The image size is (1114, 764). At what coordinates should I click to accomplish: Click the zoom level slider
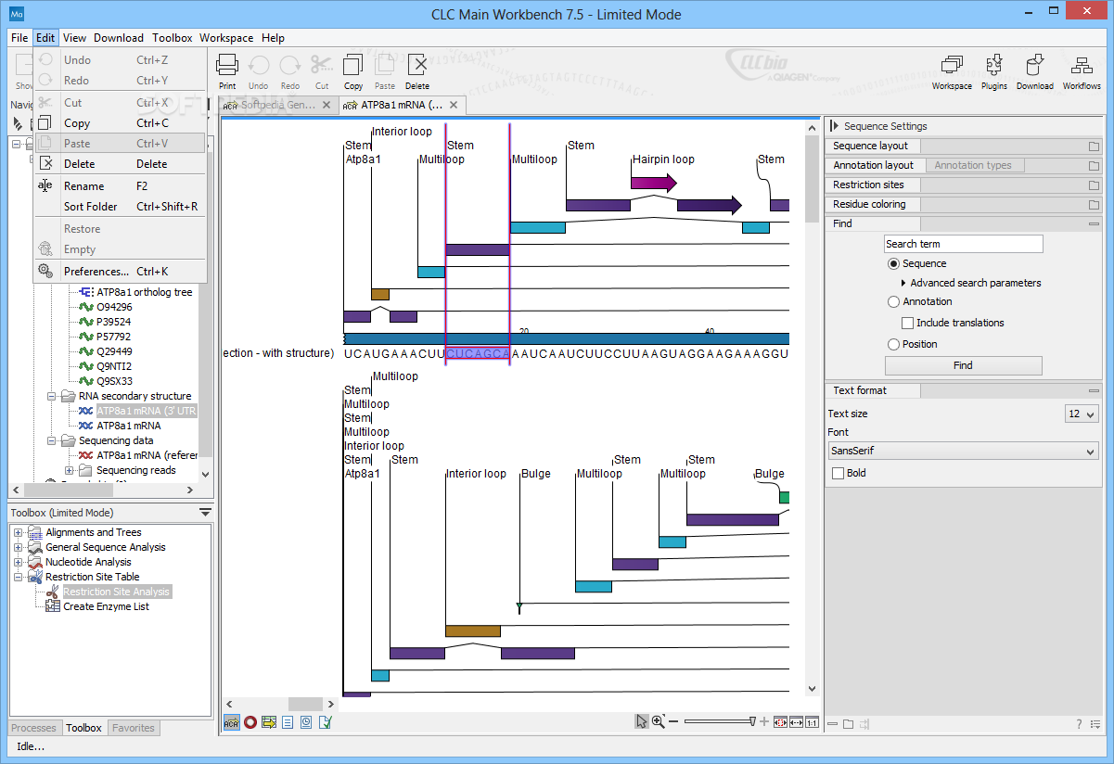[720, 721]
